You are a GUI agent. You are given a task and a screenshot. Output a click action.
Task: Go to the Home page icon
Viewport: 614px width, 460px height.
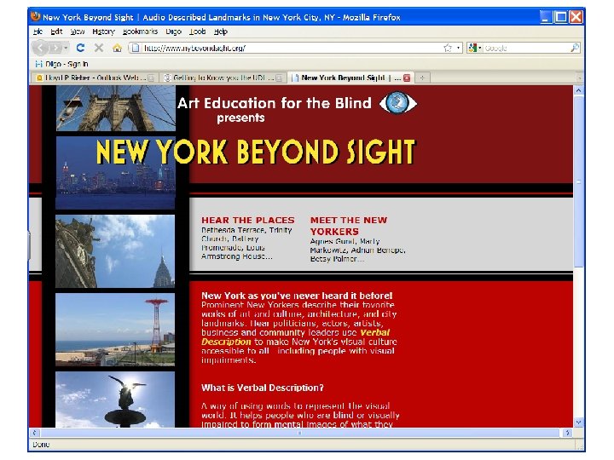tap(117, 48)
